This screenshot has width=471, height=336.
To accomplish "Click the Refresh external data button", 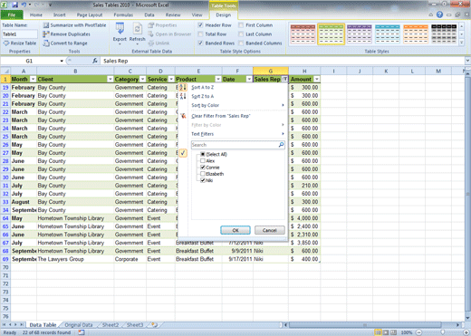I will click(x=138, y=34).
